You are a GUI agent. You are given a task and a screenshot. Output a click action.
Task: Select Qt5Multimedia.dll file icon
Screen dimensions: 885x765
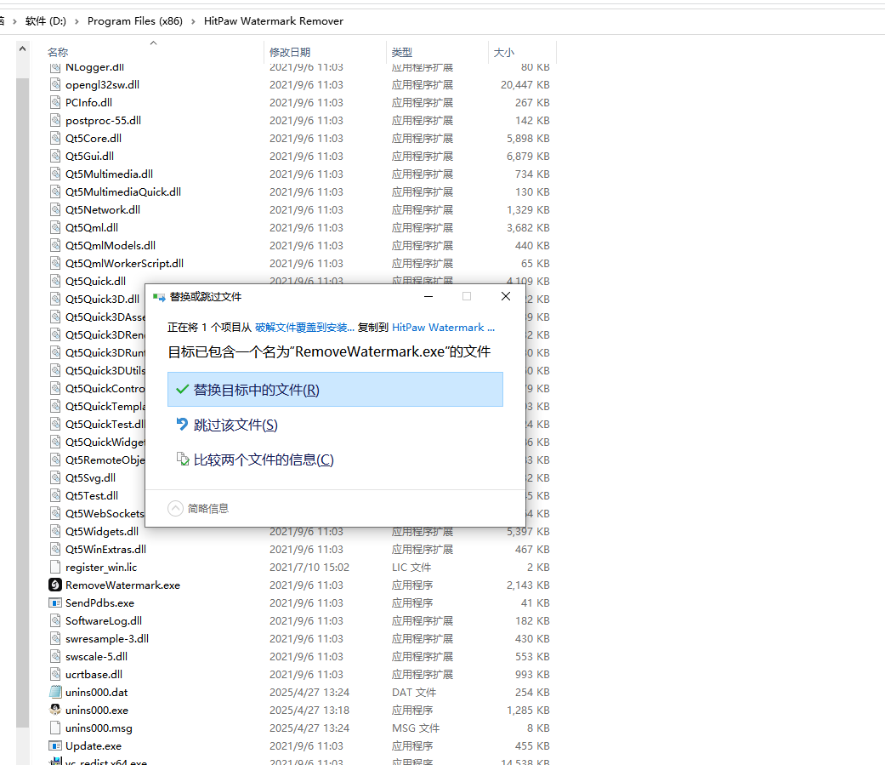[54, 174]
